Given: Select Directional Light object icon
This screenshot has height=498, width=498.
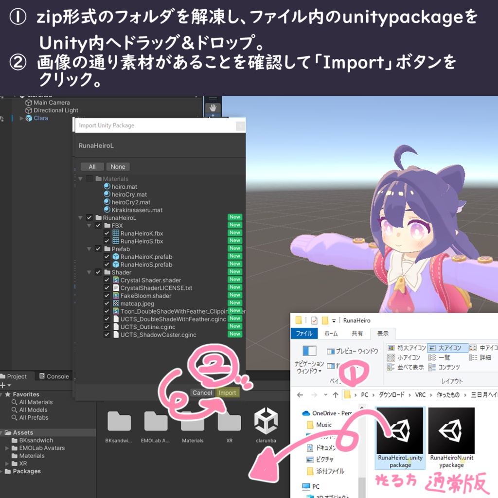Looking at the screenshot, I should click(x=29, y=110).
